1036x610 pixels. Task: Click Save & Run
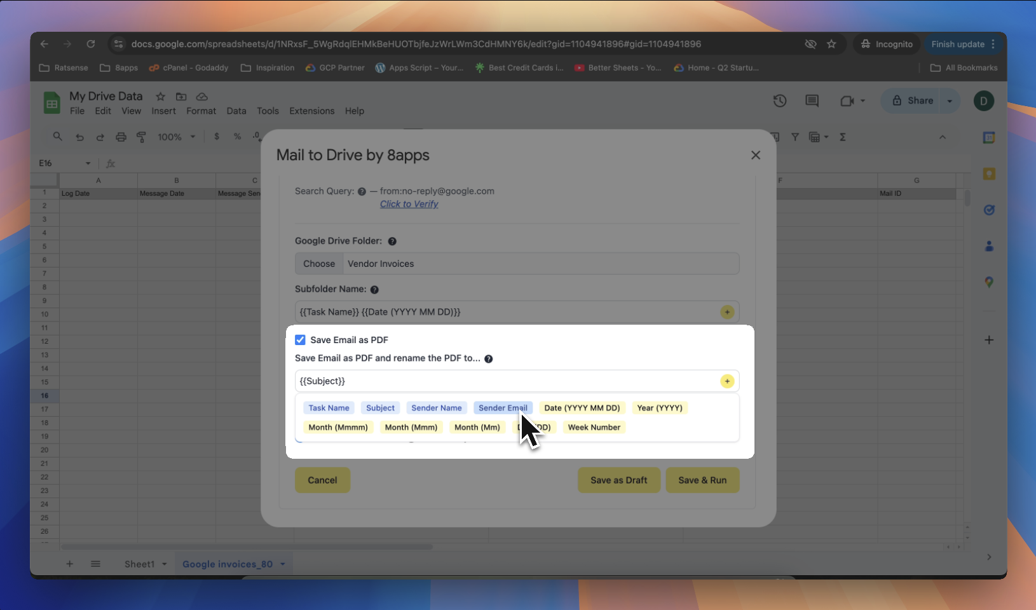(702, 480)
